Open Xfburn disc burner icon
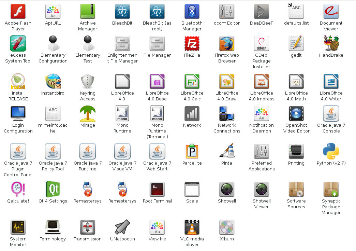356x251 pixels. pyautogui.click(x=226, y=227)
